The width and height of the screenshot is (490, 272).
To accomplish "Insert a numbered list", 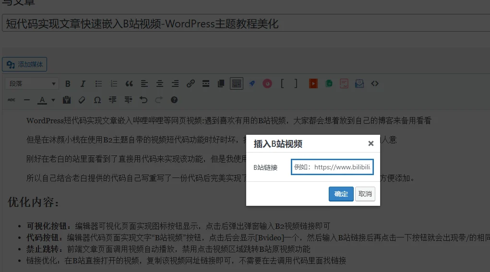I will click(x=114, y=83).
